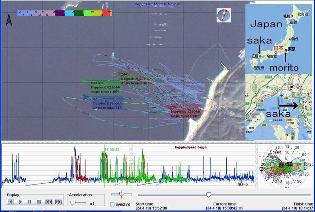Screen dimensions: 315x212
Task: Select the green Hikasave windsurfer icon
Action: (x=84, y=81)
